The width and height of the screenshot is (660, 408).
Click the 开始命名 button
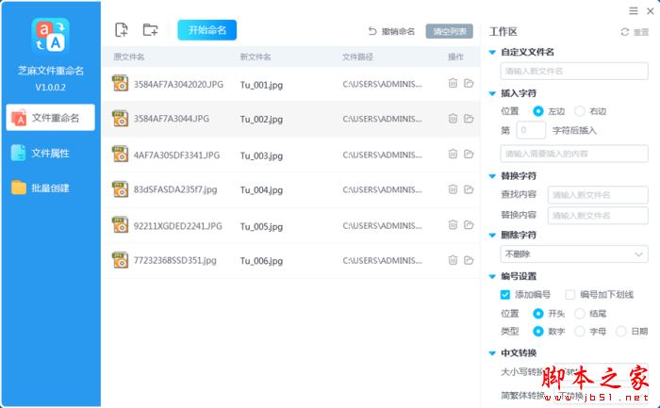pyautogui.click(x=207, y=30)
